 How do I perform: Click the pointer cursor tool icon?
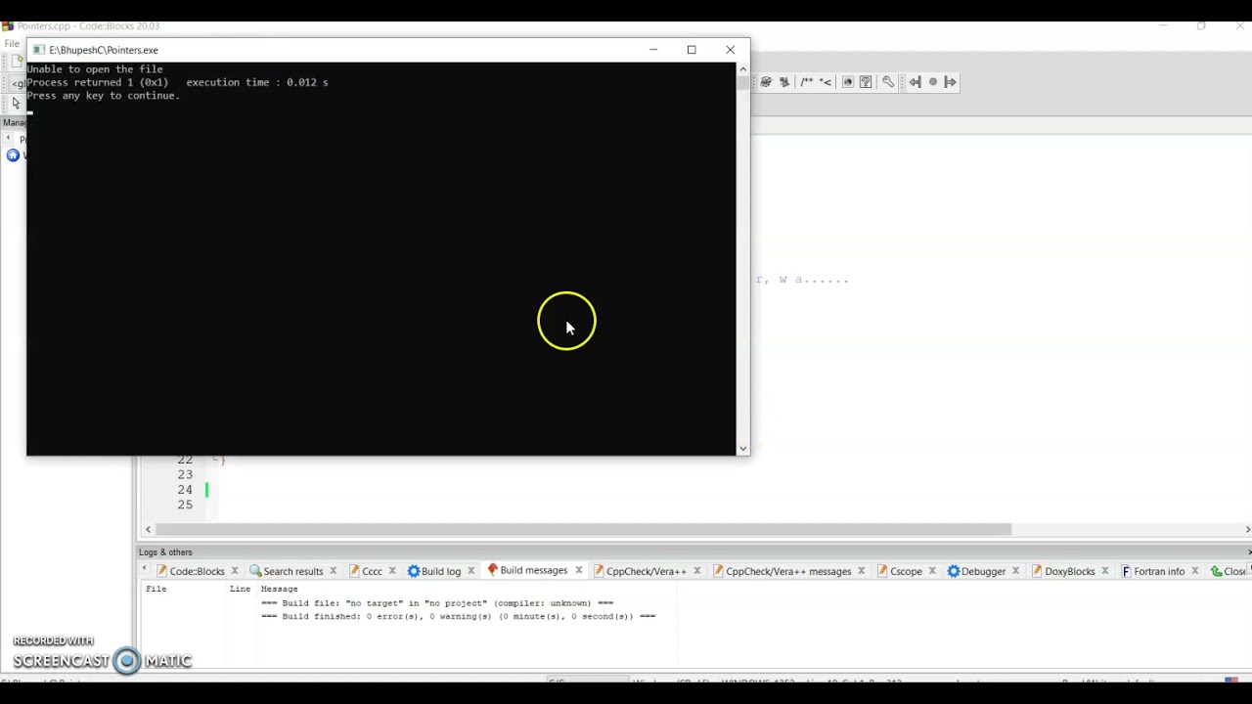(16, 104)
